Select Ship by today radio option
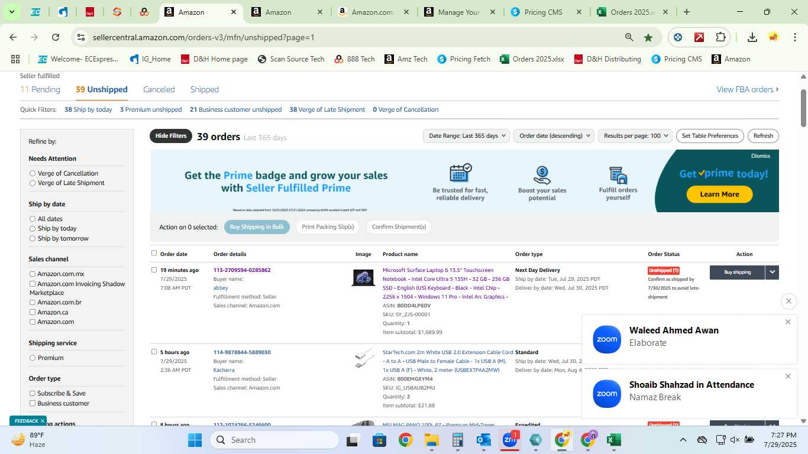 click(x=33, y=229)
